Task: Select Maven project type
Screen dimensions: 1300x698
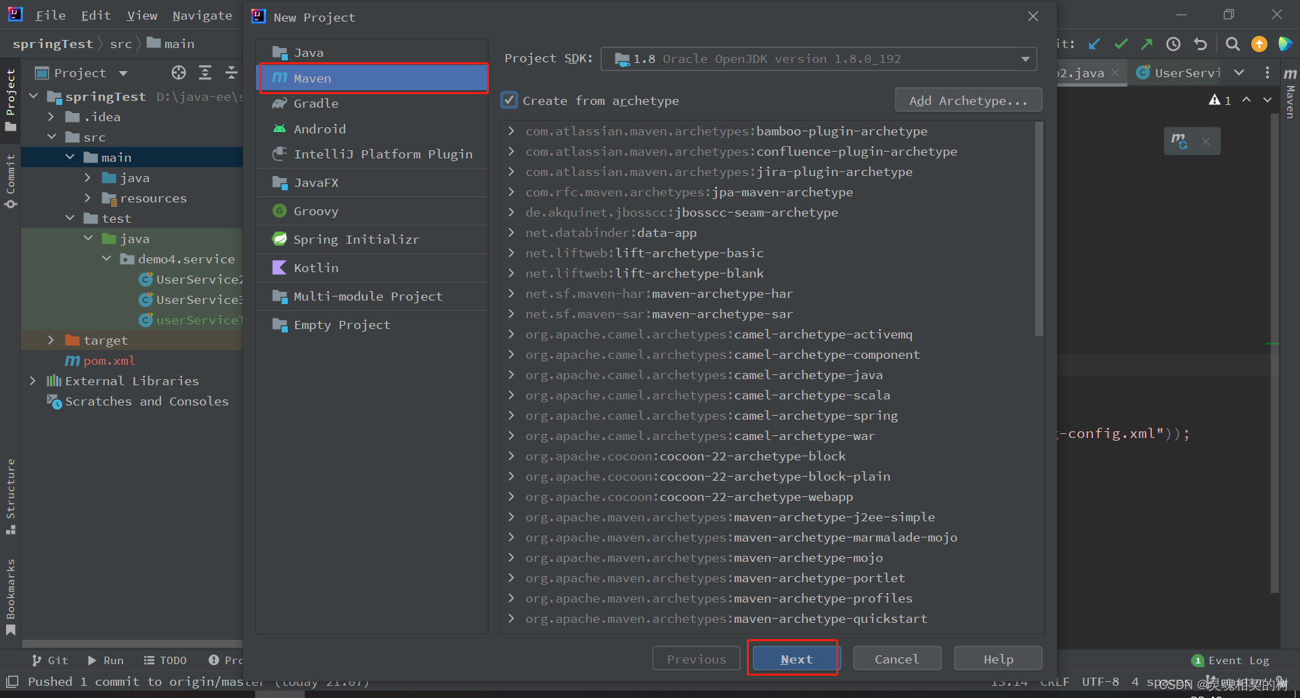Action: (x=372, y=78)
